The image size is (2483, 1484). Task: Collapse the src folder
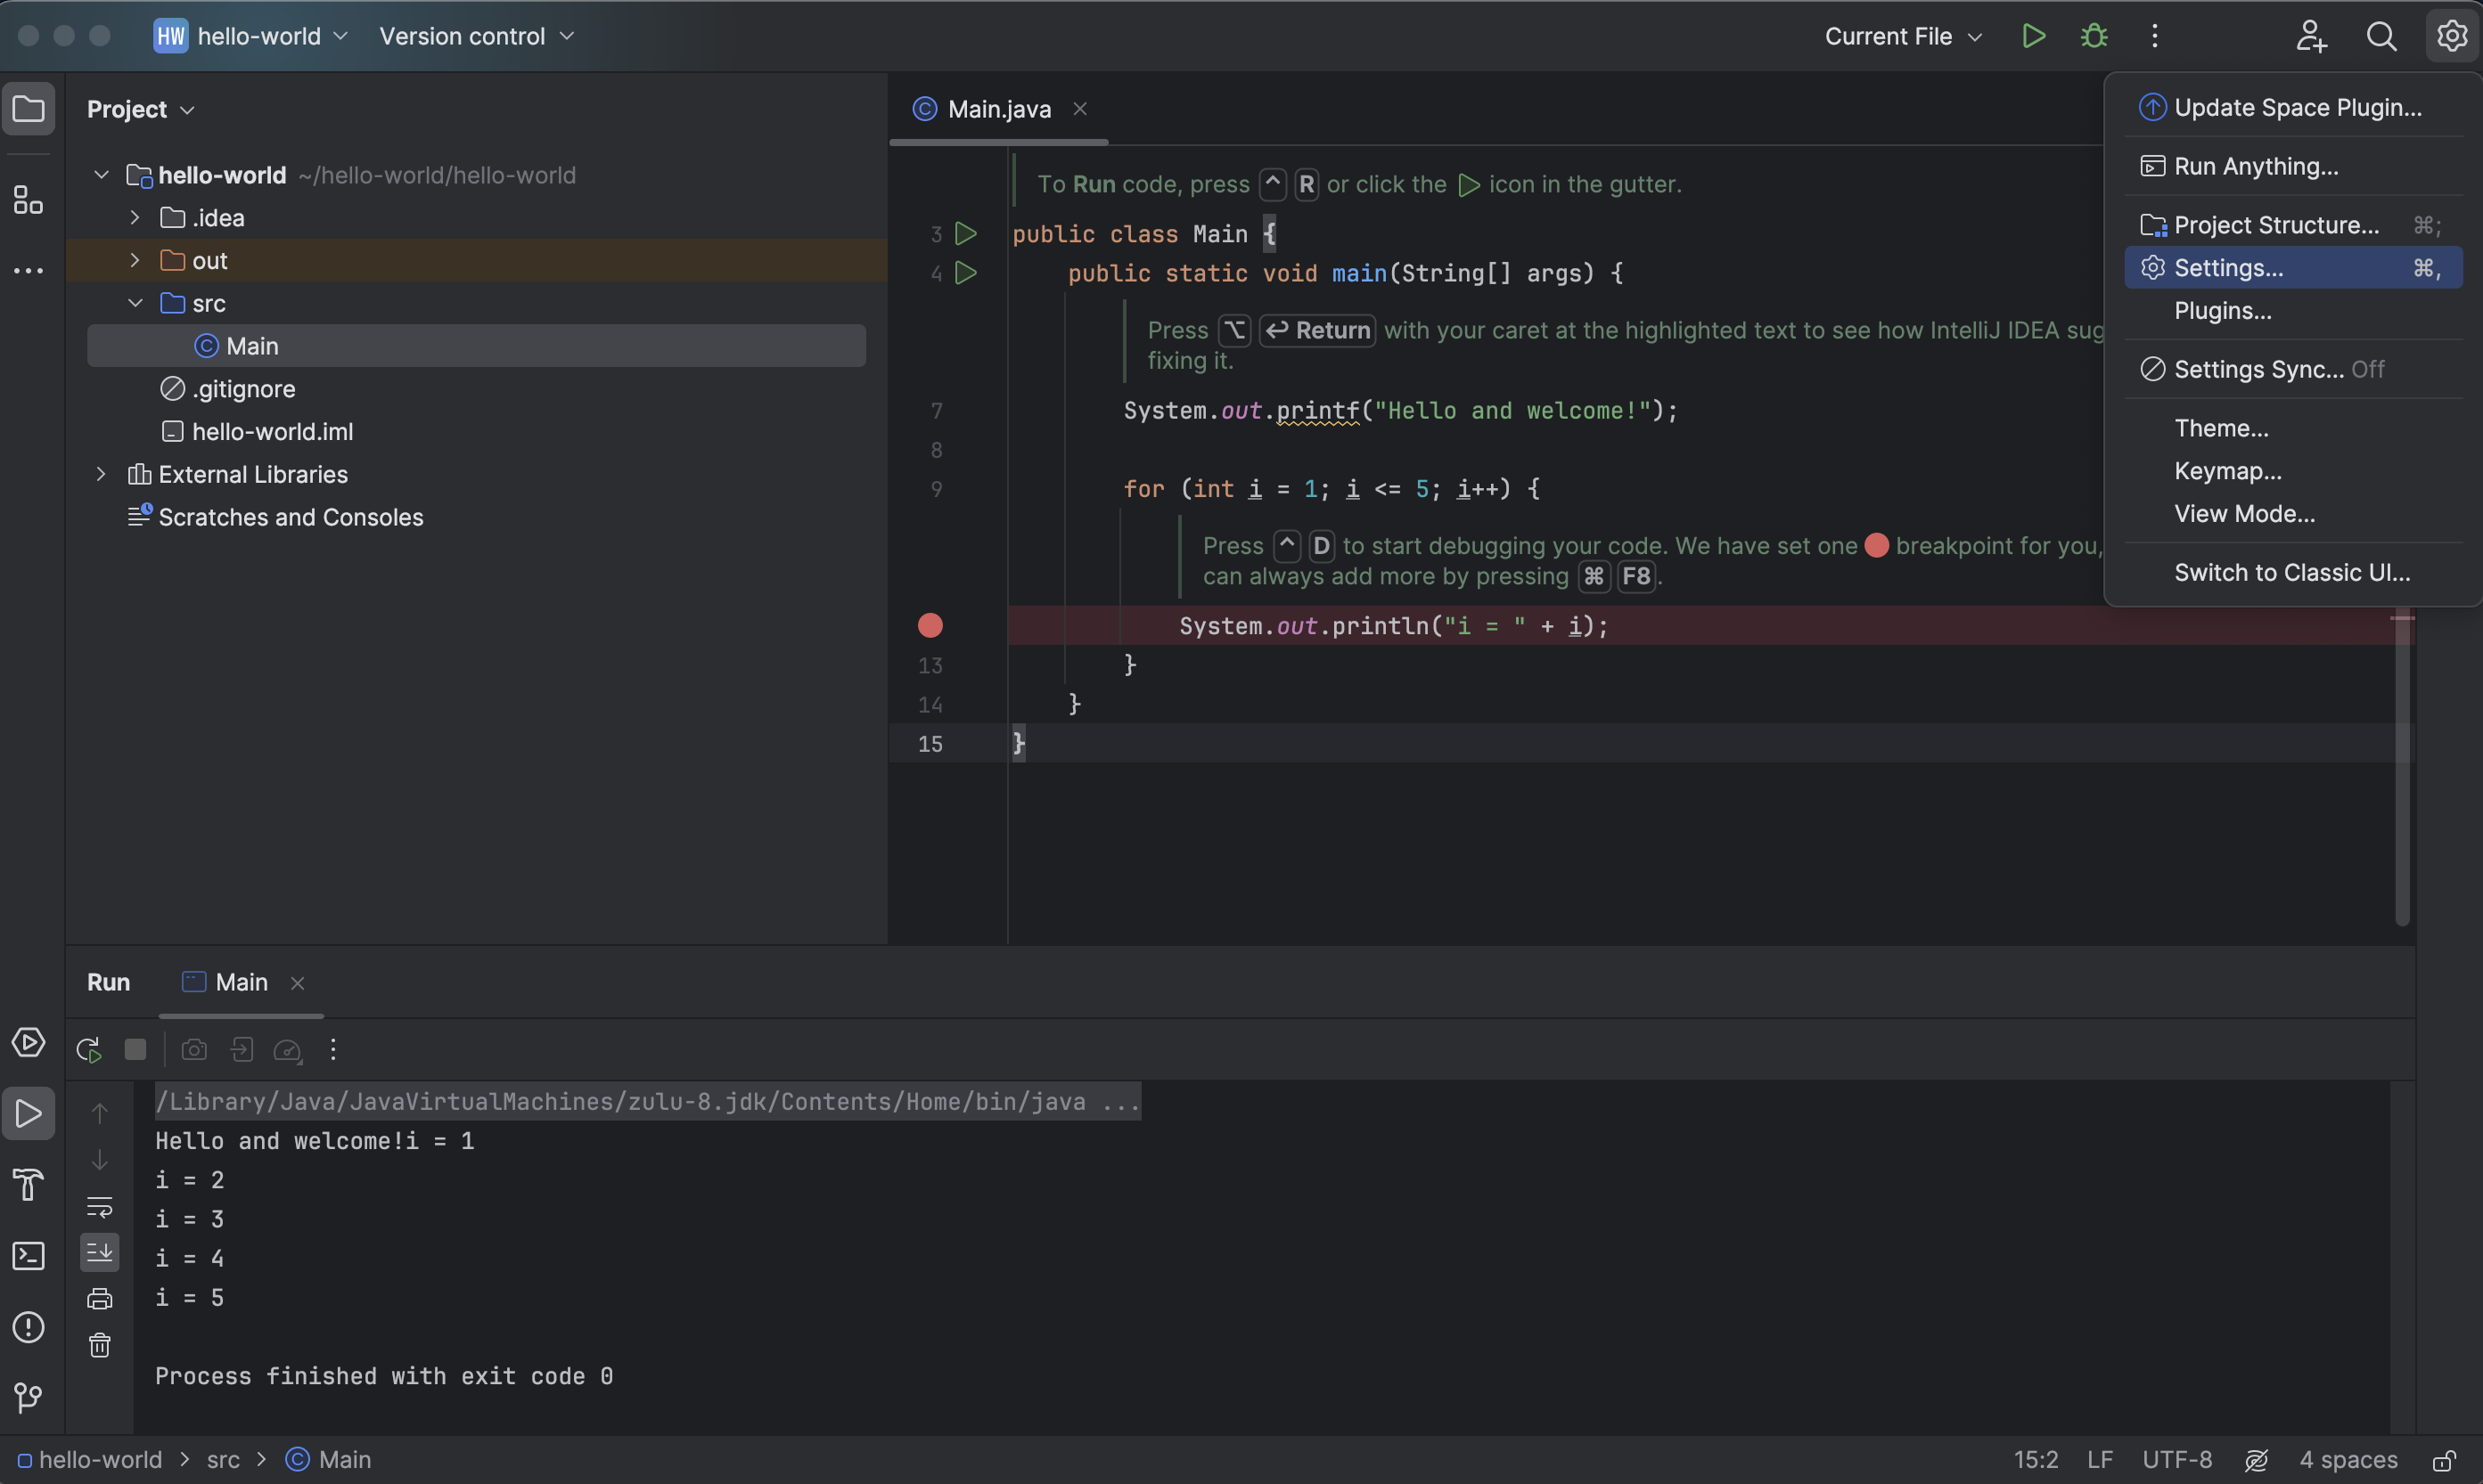134,303
